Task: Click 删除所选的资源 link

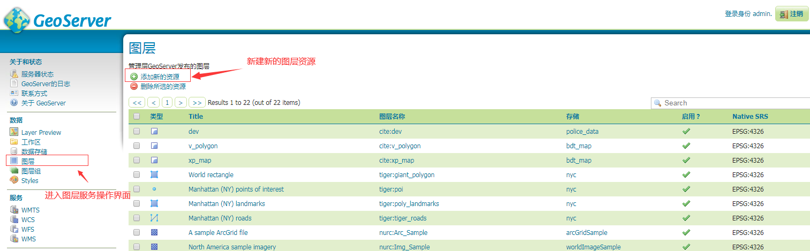Action: (x=163, y=86)
